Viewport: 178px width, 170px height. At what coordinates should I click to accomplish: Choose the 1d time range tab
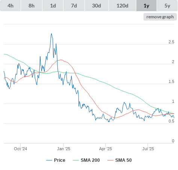pyautogui.click(x=53, y=6)
